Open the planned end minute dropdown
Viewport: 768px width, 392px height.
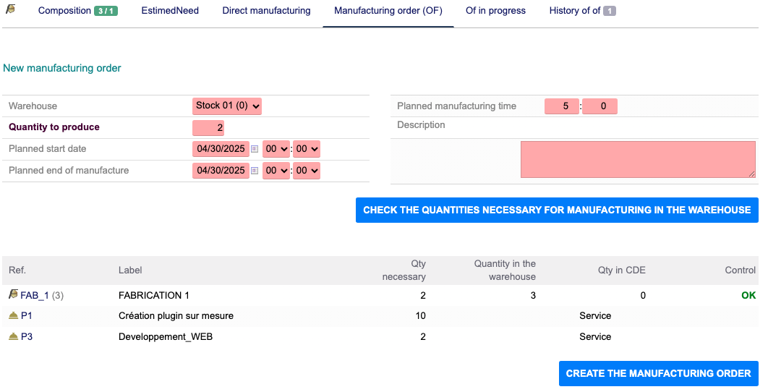click(306, 171)
